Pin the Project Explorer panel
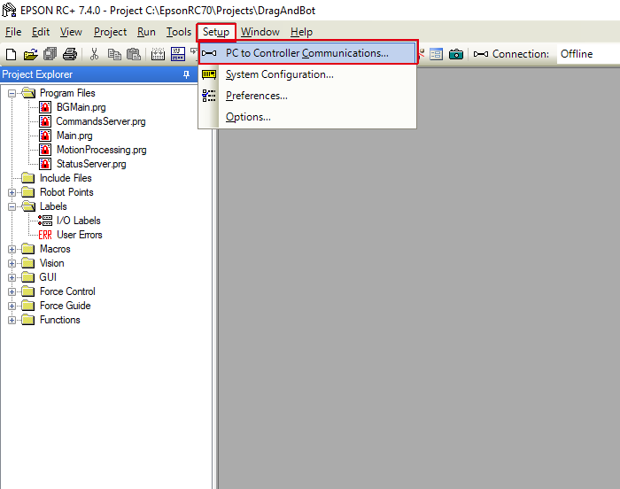The width and height of the screenshot is (620, 489). tap(186, 74)
